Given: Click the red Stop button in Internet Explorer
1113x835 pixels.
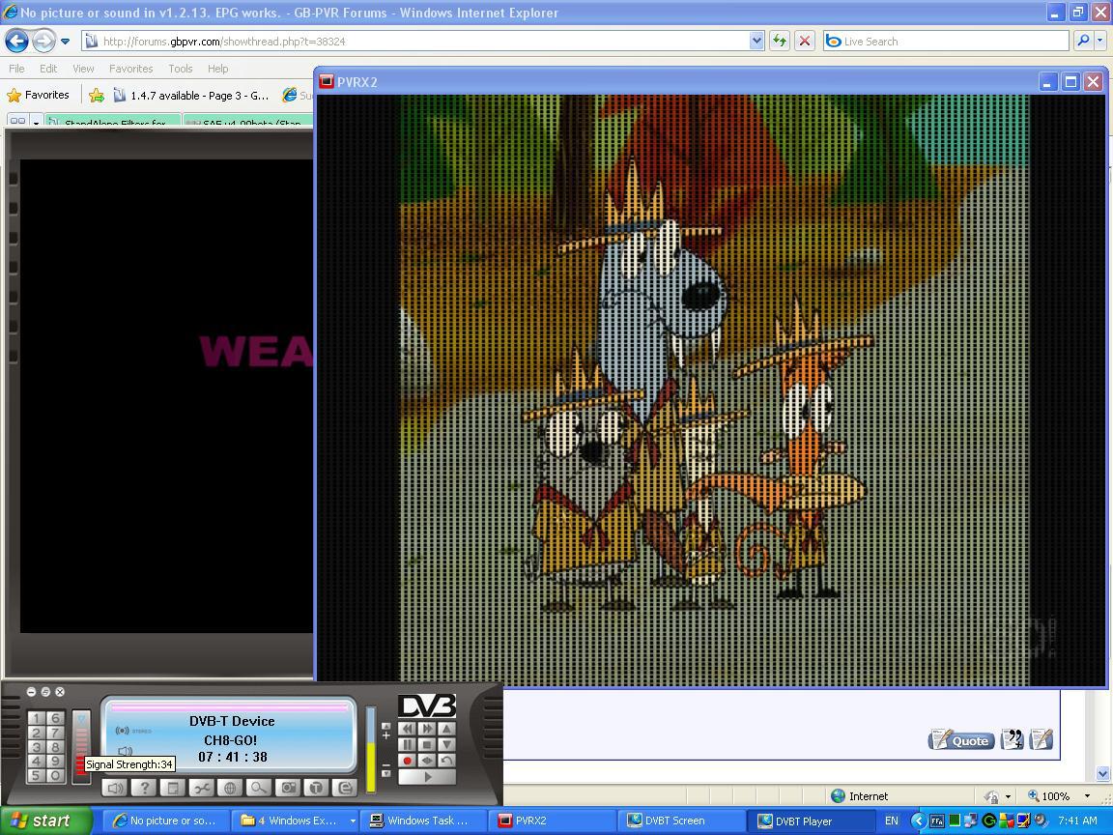Looking at the screenshot, I should pyautogui.click(x=804, y=42).
